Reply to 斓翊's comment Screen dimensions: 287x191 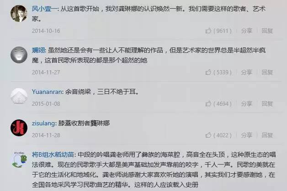click(267, 72)
